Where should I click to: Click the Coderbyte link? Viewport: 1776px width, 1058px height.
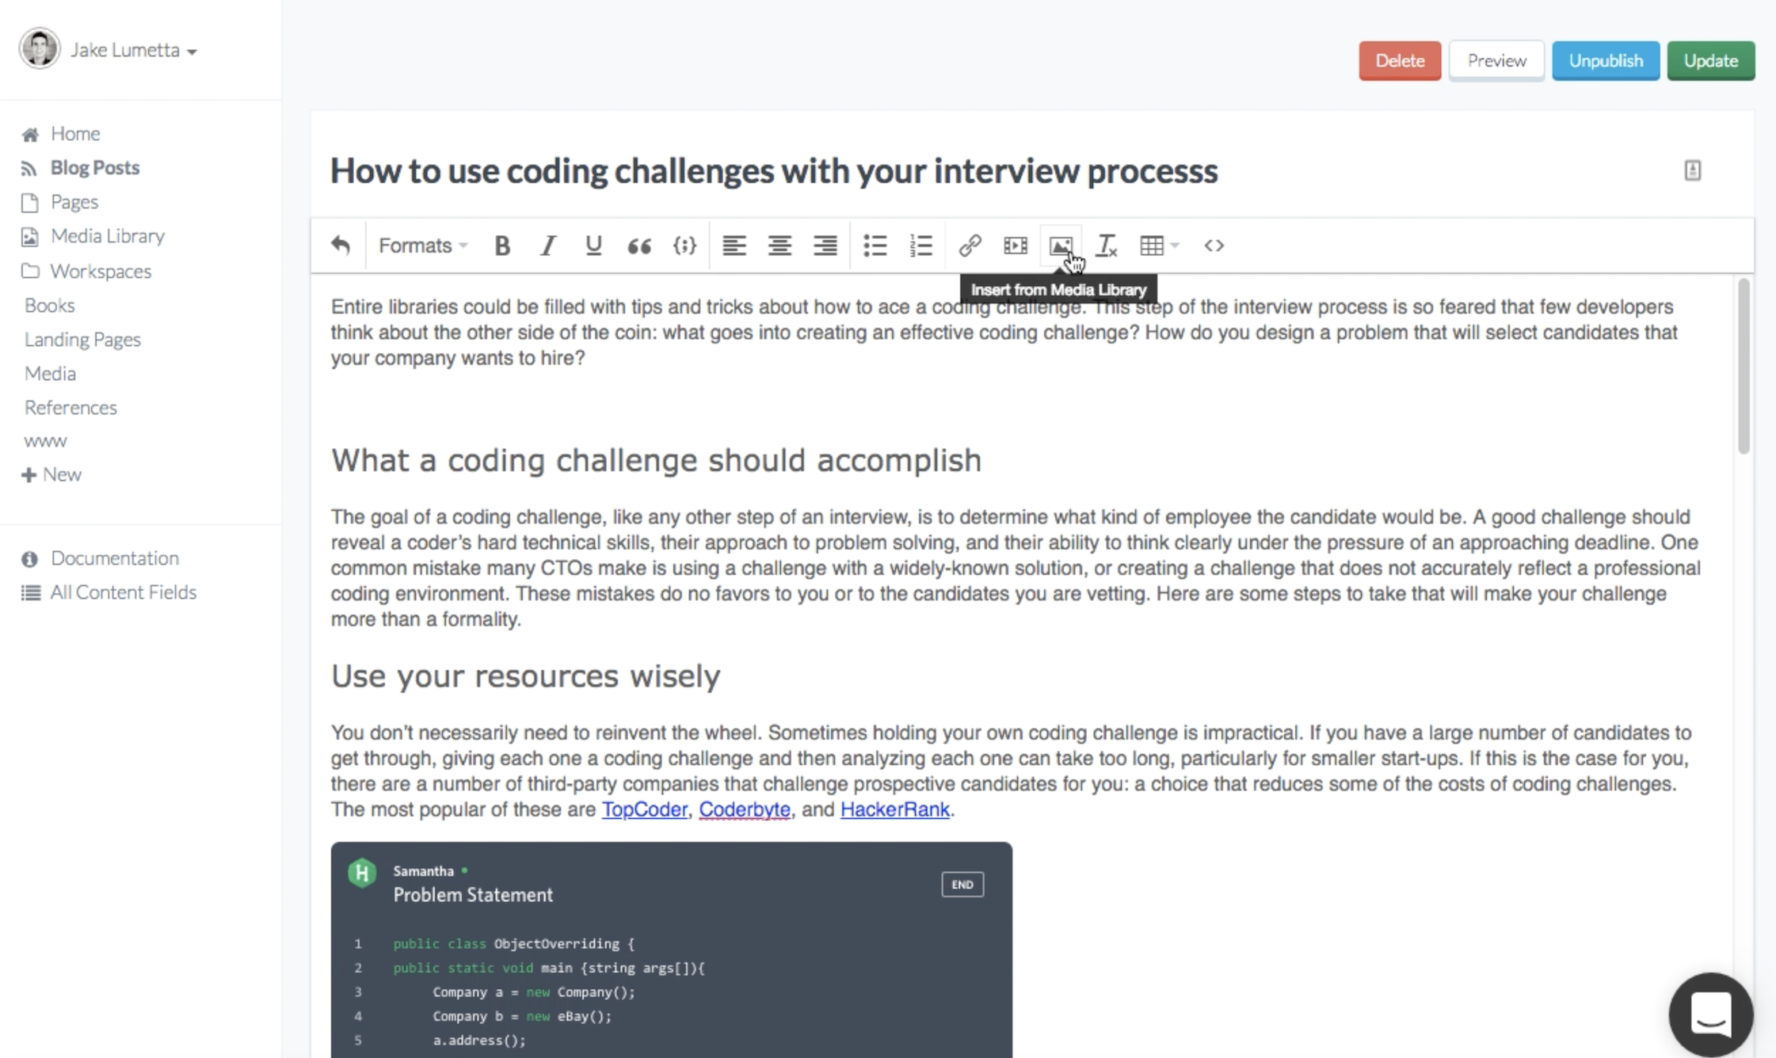click(x=744, y=809)
